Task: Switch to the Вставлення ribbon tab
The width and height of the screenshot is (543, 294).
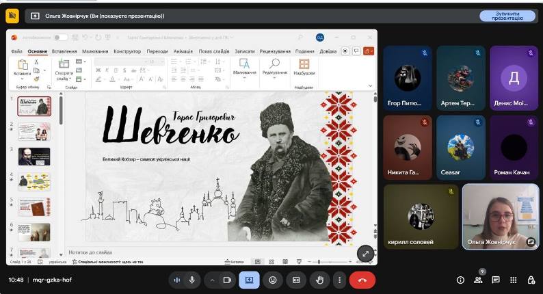Action: (x=64, y=51)
